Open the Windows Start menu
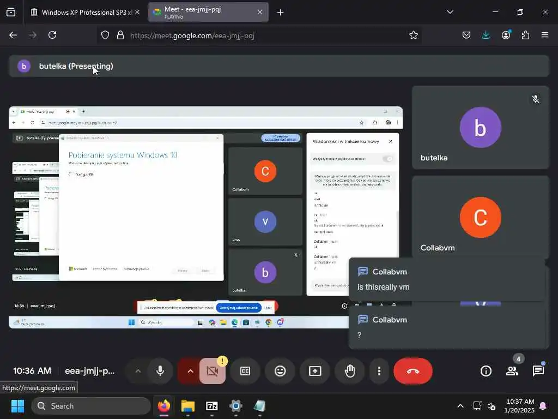The width and height of the screenshot is (558, 419). [x=17, y=406]
